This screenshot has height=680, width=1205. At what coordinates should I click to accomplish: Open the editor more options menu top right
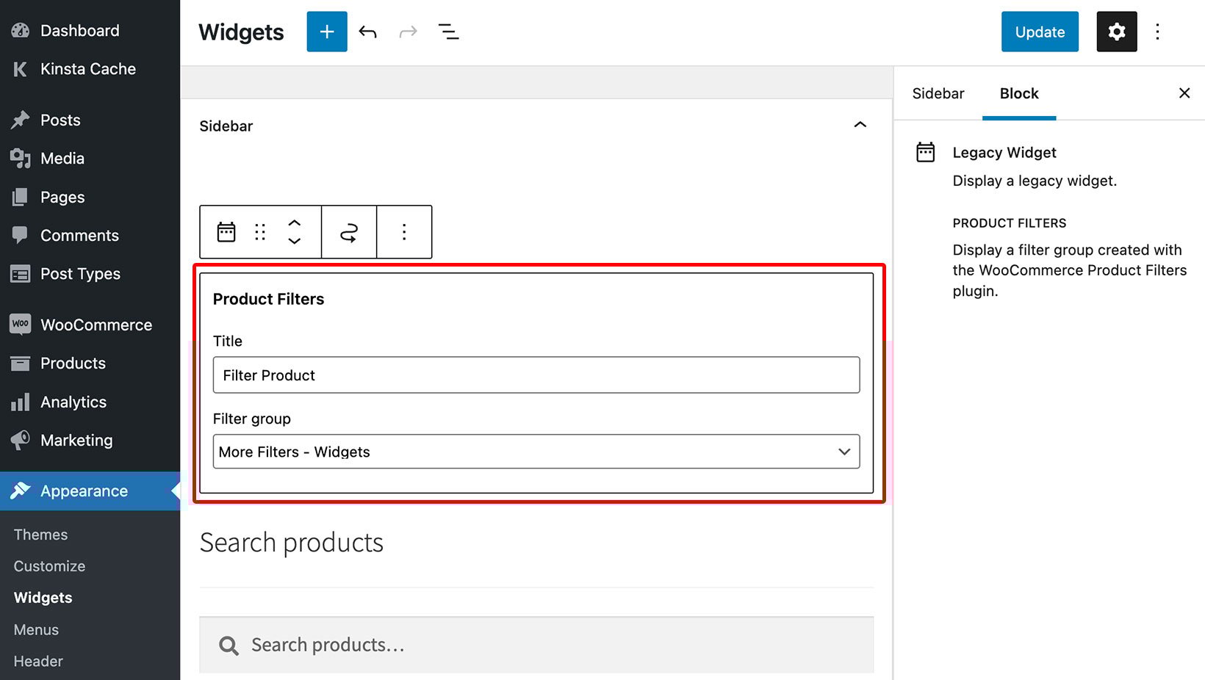[x=1157, y=32]
